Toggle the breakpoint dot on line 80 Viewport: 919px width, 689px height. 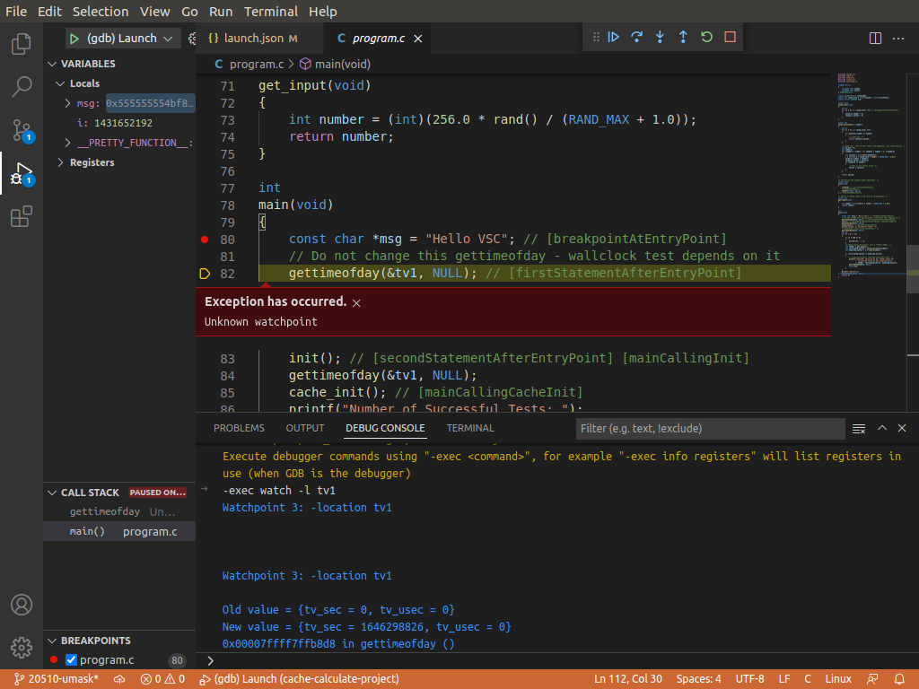204,239
